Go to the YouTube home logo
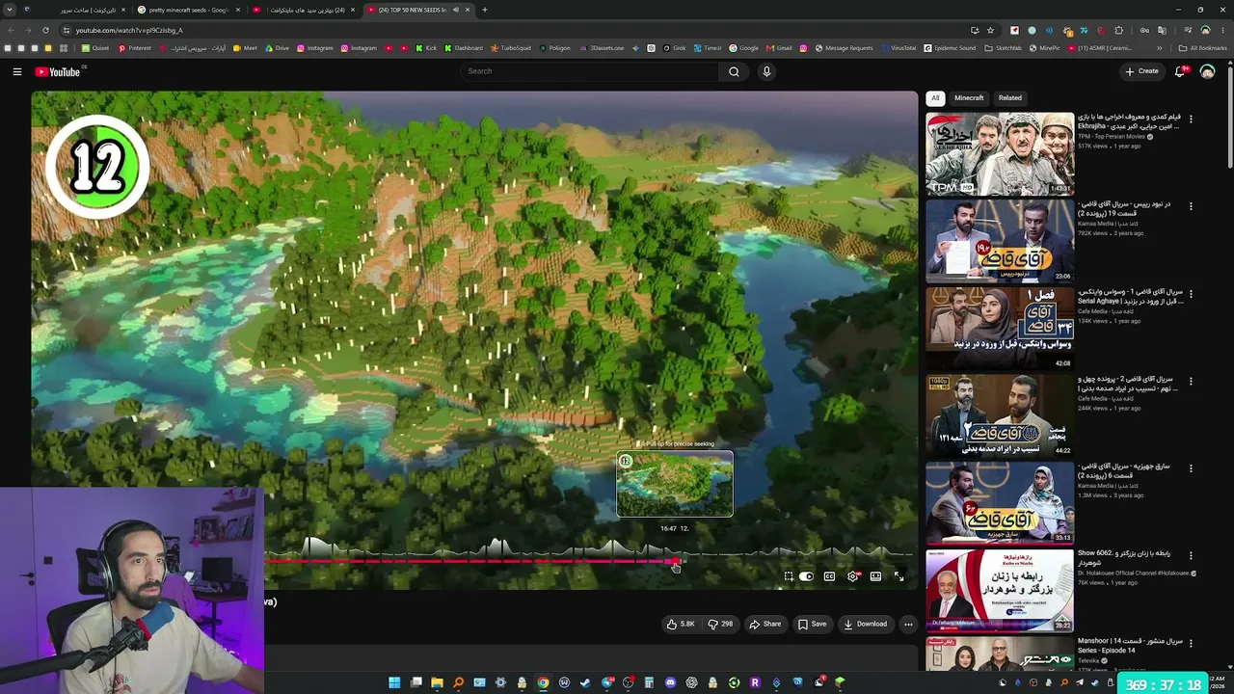Screen dimensions: 1234x694 click(x=58, y=71)
